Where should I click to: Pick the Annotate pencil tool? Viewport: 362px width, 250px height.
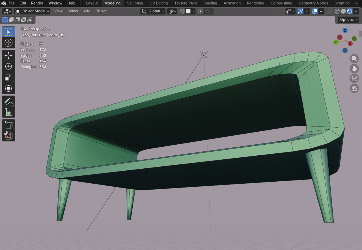[x=8, y=101]
